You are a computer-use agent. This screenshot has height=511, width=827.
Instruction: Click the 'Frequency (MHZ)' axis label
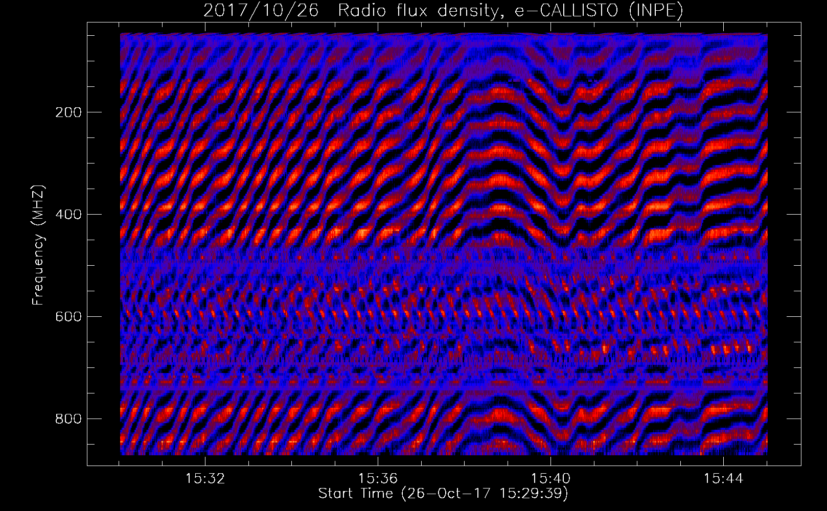pos(38,245)
